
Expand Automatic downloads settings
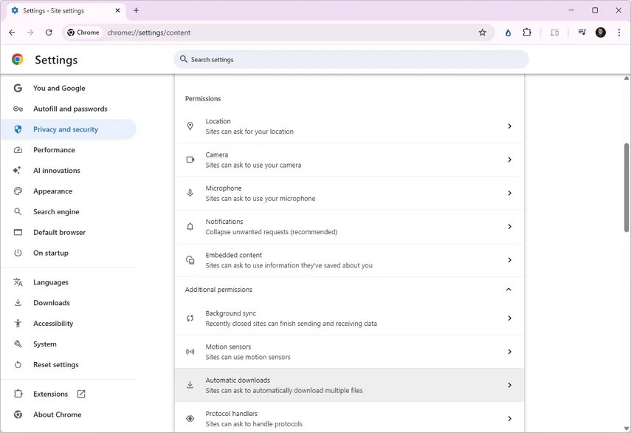click(x=509, y=385)
